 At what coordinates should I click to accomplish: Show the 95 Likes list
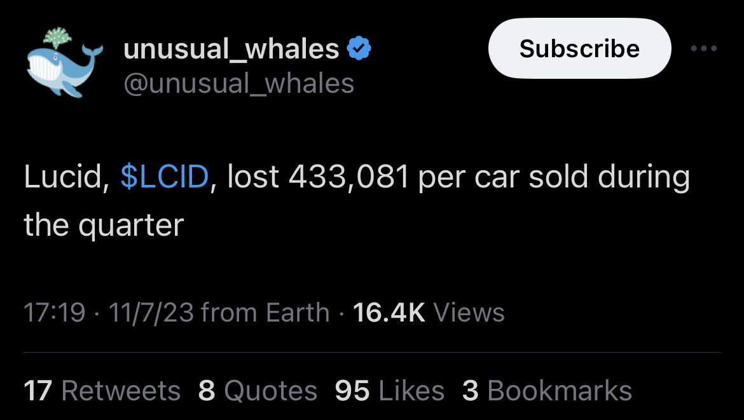390,391
